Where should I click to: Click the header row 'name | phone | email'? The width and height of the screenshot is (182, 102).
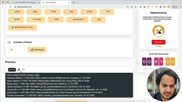(x=23, y=75)
